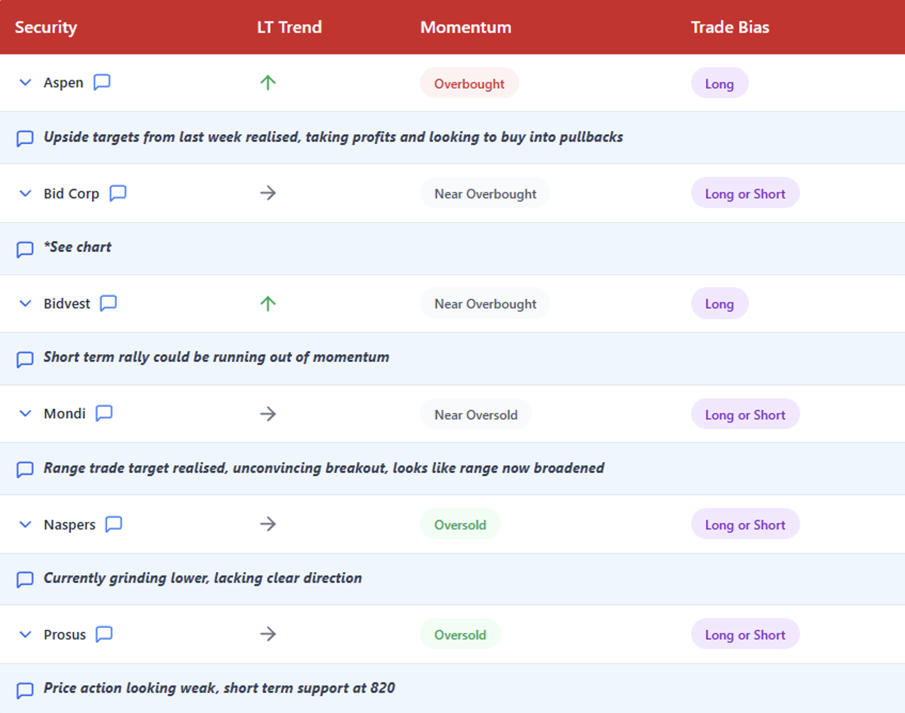The width and height of the screenshot is (905, 713).
Task: Open the Bidvest comment bubble icon
Action: tap(108, 303)
